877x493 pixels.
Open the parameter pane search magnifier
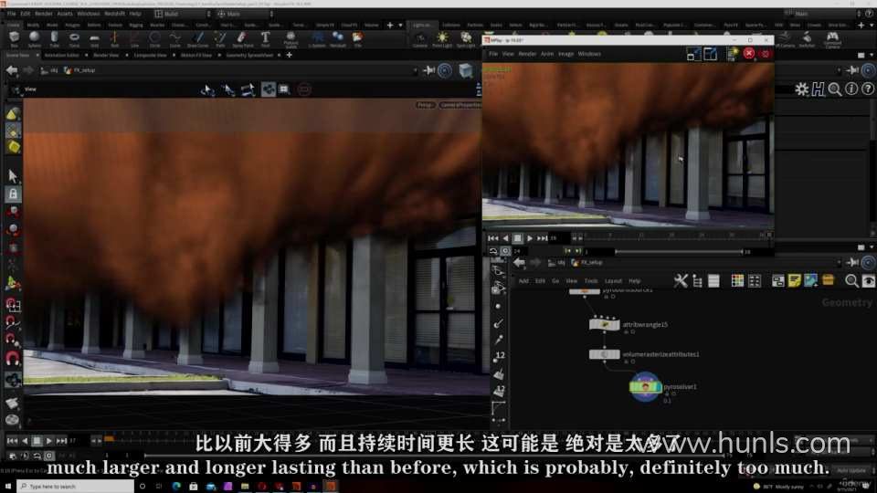tap(834, 89)
